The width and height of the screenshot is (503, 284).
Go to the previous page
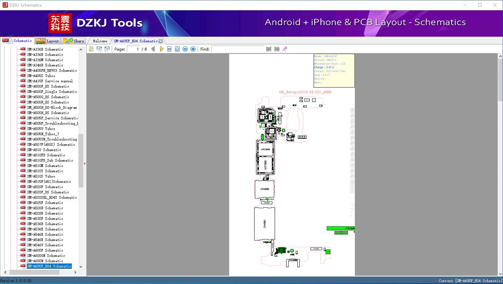click(153, 49)
